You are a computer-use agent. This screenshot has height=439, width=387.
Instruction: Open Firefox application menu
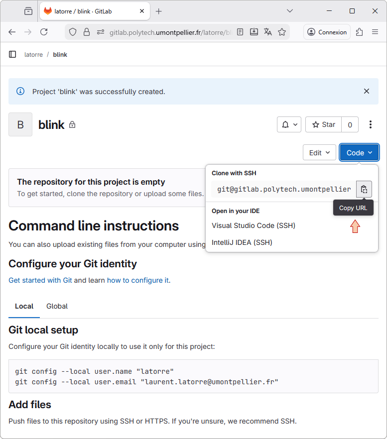click(375, 32)
